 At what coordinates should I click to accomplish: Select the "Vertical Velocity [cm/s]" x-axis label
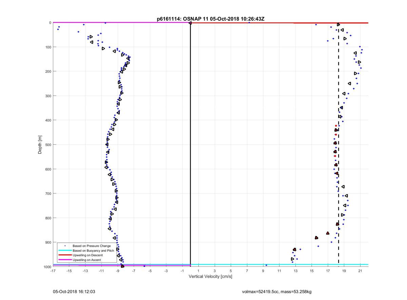pyautogui.click(x=211, y=277)
